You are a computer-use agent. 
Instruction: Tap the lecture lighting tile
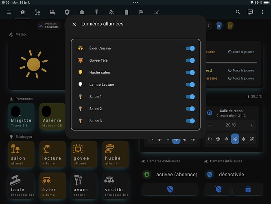pyautogui.click(x=52, y=154)
